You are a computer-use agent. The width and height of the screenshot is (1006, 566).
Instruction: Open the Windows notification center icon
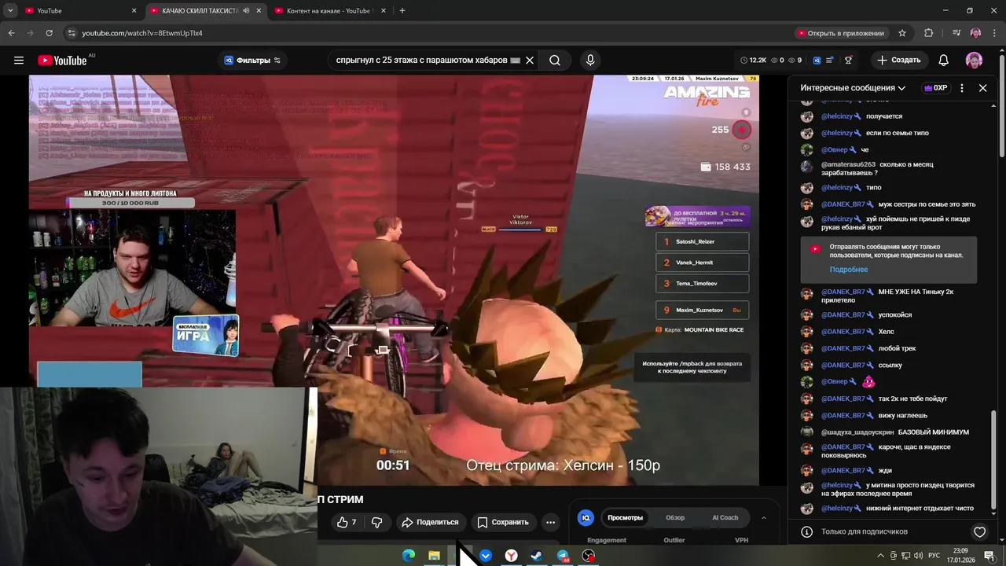tap(989, 556)
